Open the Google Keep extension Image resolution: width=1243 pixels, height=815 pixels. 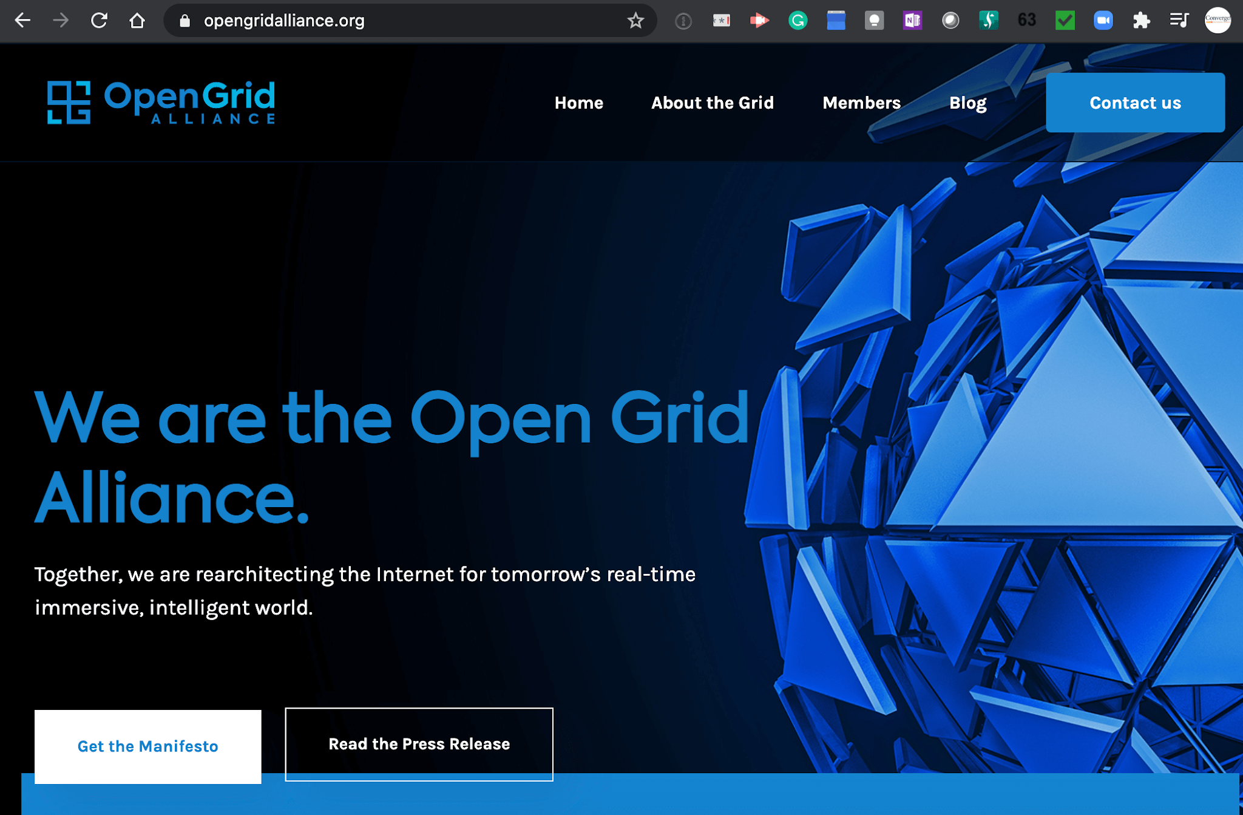tap(874, 20)
